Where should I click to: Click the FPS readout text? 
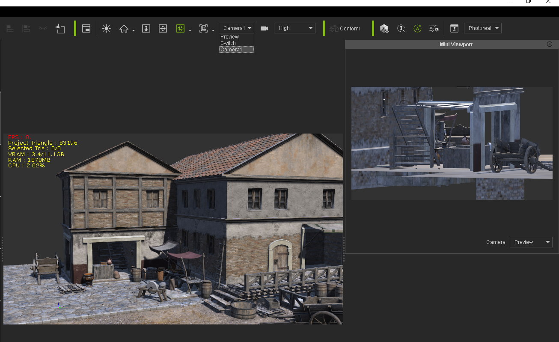tap(19, 137)
